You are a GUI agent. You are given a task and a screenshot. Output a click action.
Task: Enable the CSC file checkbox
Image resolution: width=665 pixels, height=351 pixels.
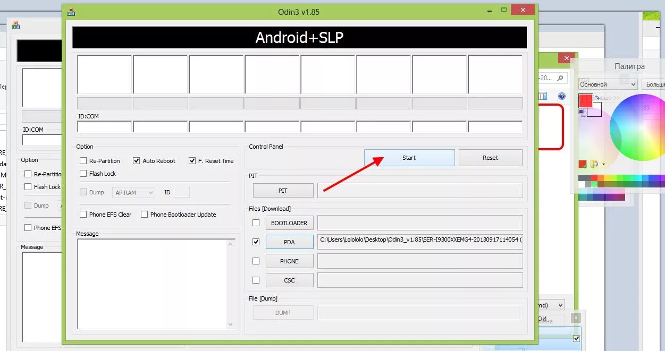pos(256,280)
